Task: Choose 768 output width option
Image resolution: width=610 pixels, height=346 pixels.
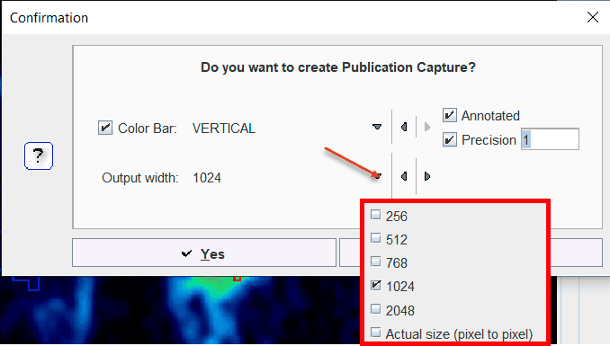Action: click(389, 263)
